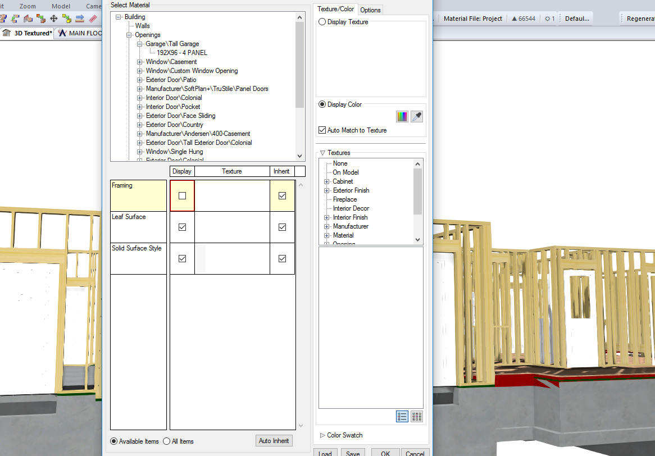Switch to the Options tab
This screenshot has height=456, width=655.
(x=370, y=10)
